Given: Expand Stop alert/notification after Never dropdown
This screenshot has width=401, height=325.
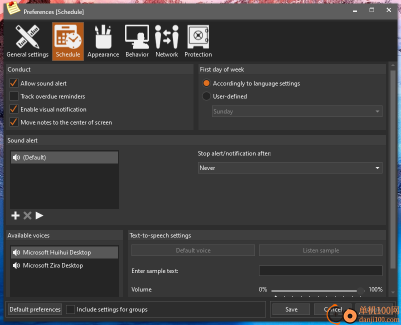Looking at the screenshot, I should coord(290,168).
